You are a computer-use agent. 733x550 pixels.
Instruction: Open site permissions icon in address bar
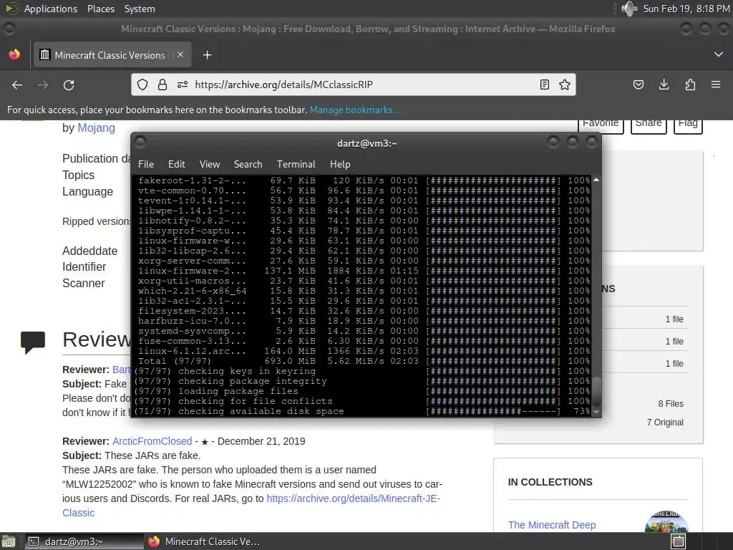[183, 85]
